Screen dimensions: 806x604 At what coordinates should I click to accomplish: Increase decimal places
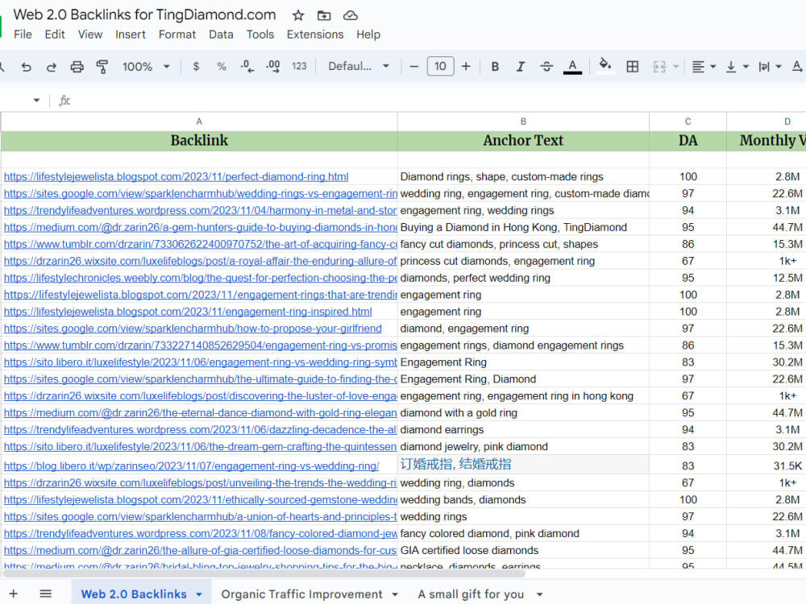(273, 66)
